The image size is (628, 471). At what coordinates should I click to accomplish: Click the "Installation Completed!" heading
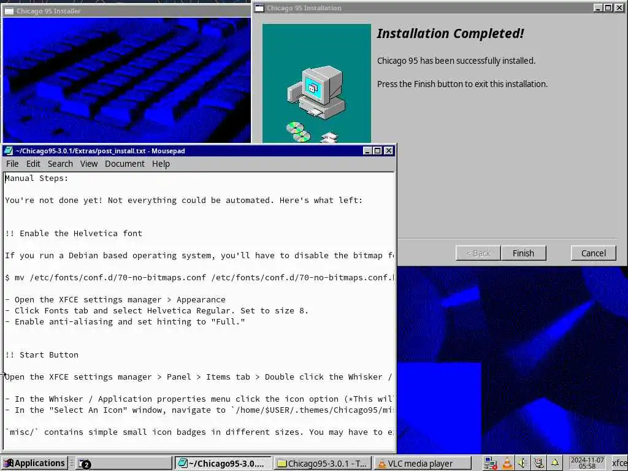click(451, 34)
